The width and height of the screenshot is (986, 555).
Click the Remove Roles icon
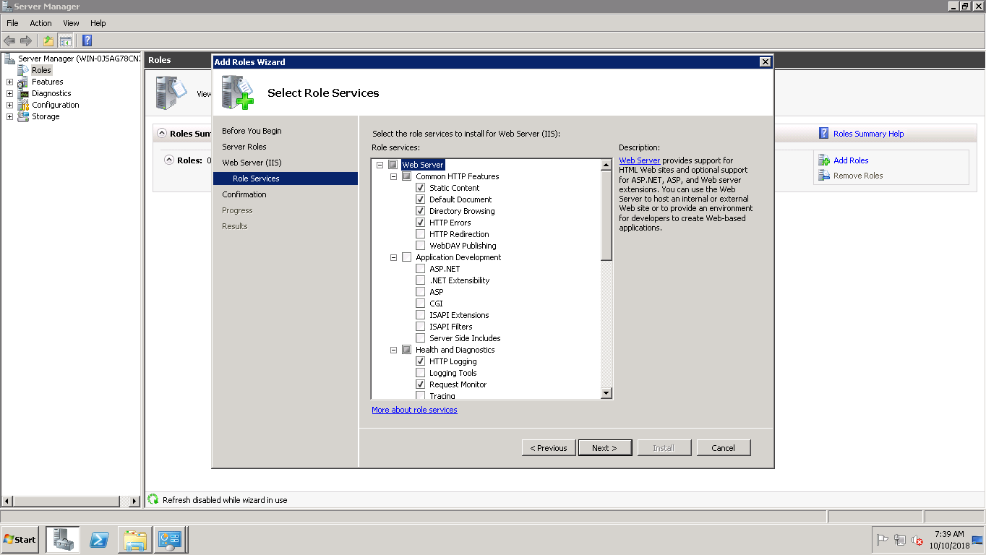point(824,176)
